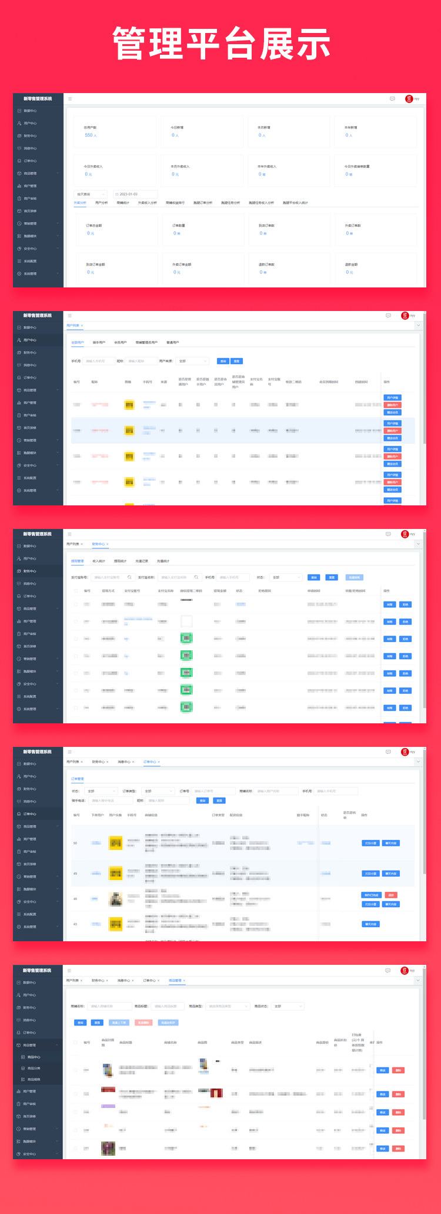This screenshot has height=1214, width=441.
Task: Click user avatar on the 用户列表 screen
Action: tap(405, 316)
